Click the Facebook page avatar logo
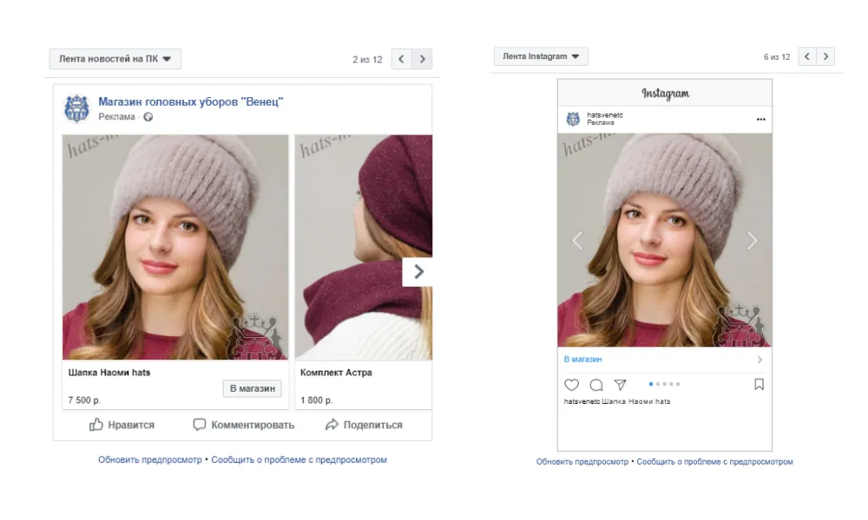The image size is (868, 520). pyautogui.click(x=77, y=108)
